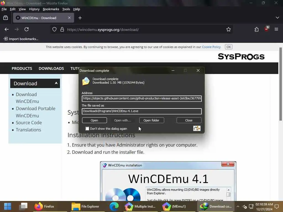Screen dimensions: 283x212
Task: Open DOWNLOADS in site navigation
Action: (51, 68)
